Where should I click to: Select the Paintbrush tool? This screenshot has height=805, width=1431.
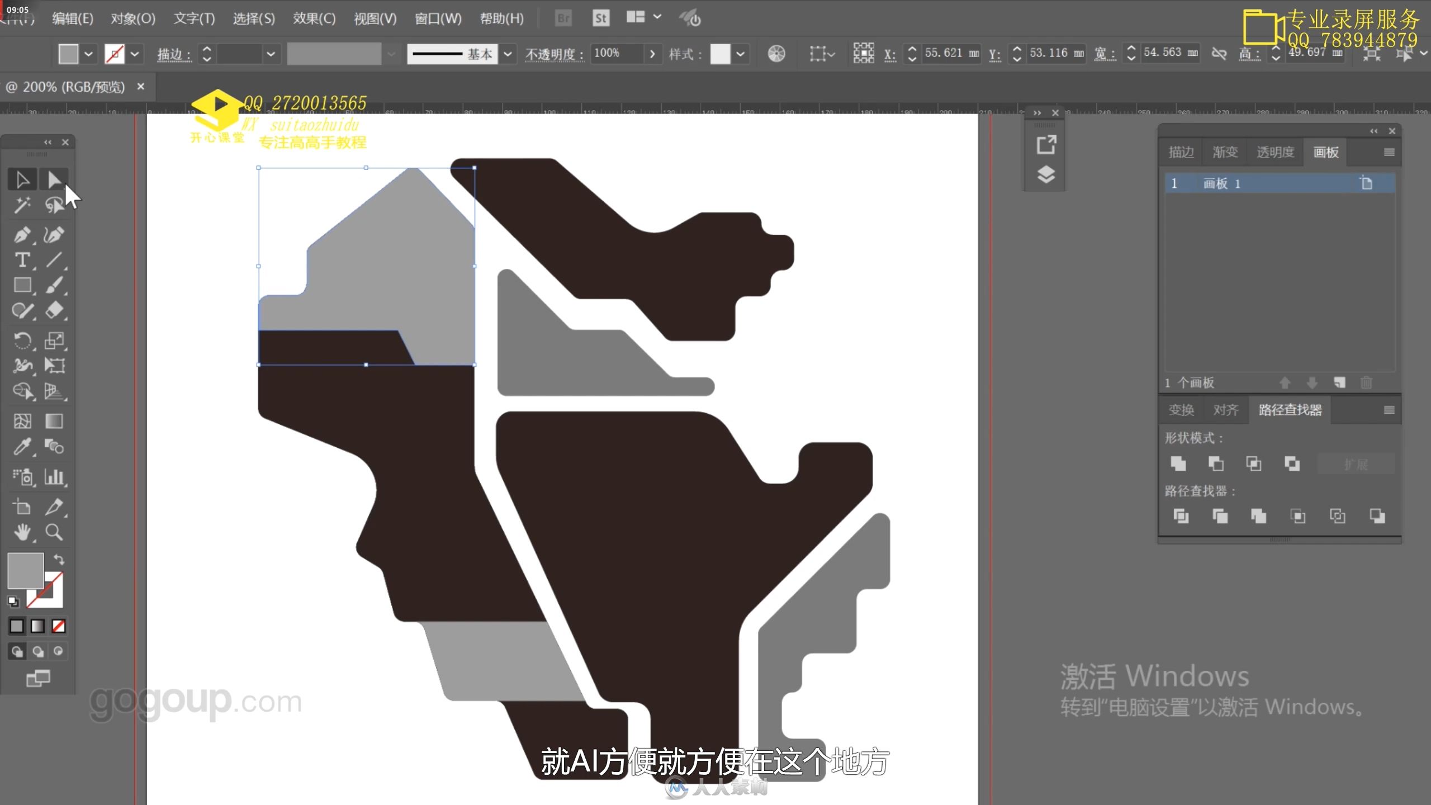click(54, 285)
